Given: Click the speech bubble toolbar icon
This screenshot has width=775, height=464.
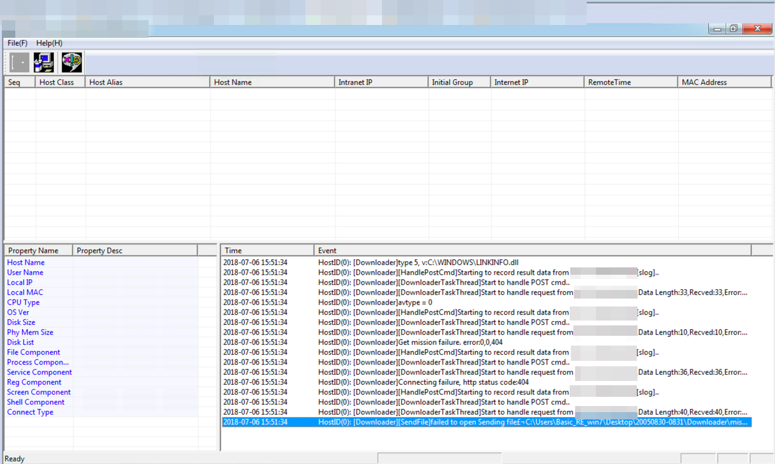Looking at the screenshot, I should point(72,62).
